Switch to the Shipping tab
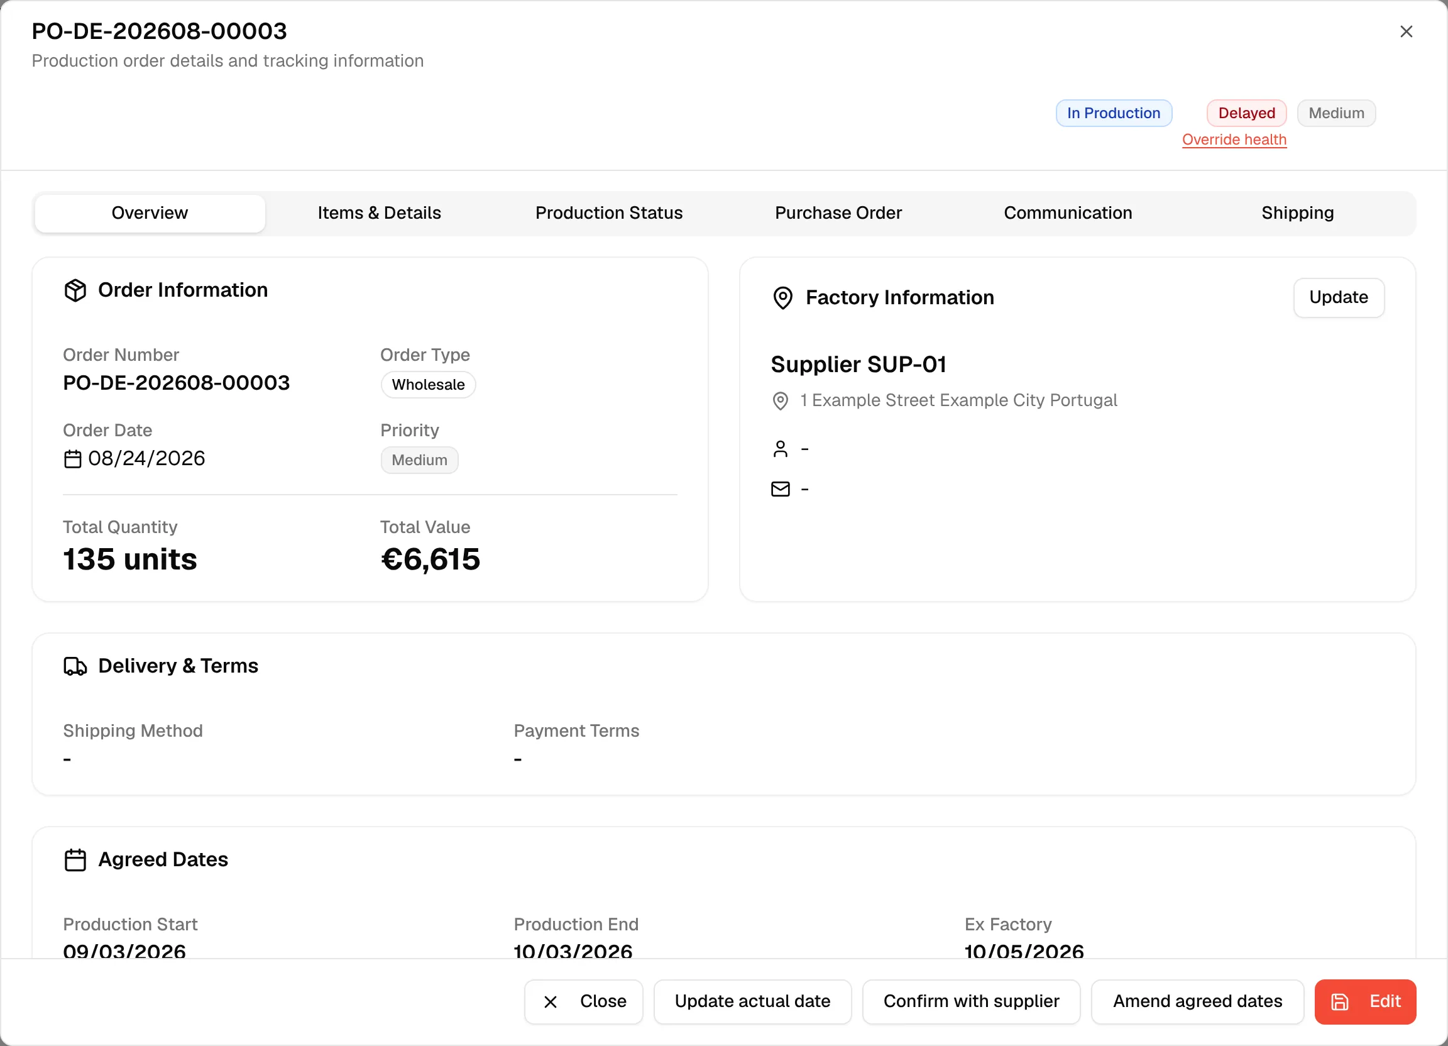 point(1298,213)
